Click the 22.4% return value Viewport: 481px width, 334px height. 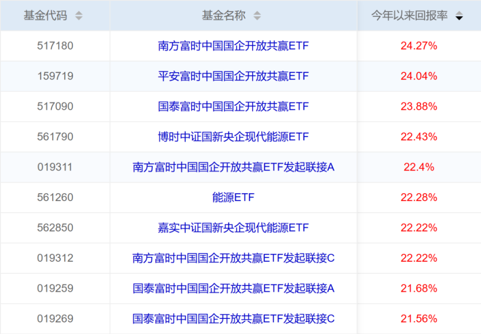[x=419, y=168]
